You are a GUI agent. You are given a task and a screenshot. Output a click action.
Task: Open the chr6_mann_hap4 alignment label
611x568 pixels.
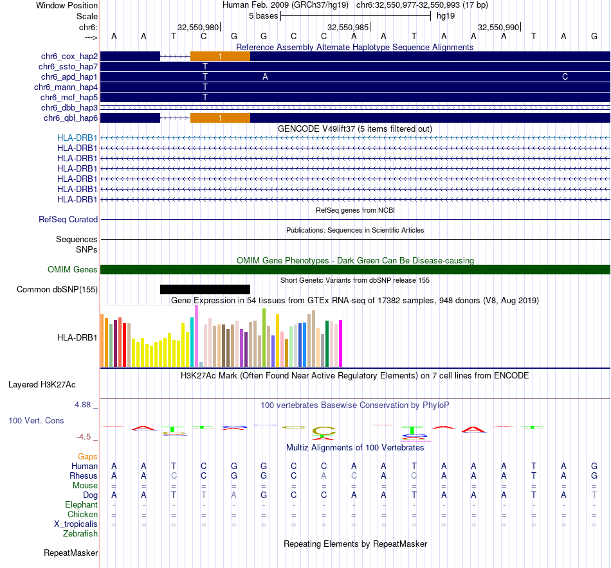click(66, 87)
